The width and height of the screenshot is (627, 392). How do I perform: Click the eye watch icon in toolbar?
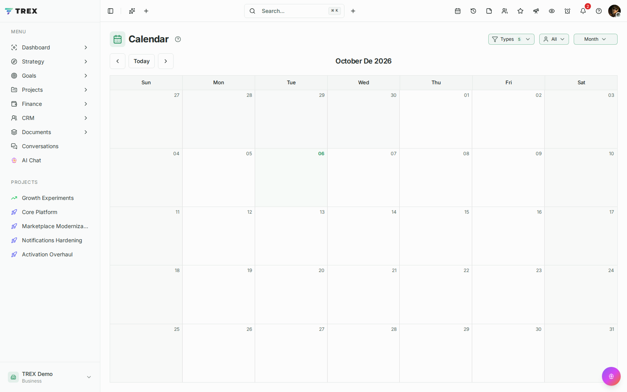click(552, 11)
